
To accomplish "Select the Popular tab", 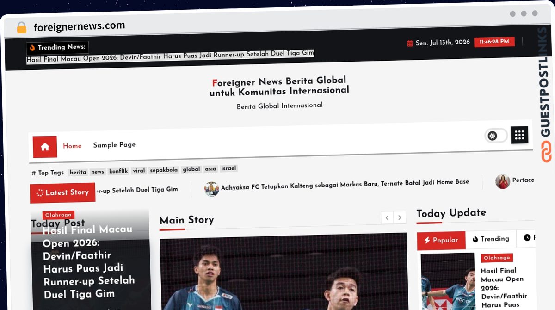I will (441, 240).
